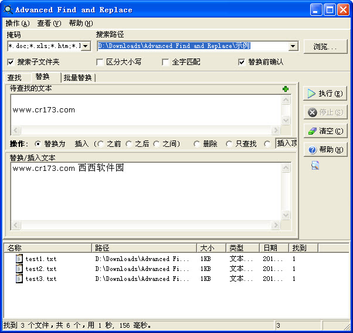Click up arrow of search text scrollbar
353x333 pixels.
coord(286,99)
